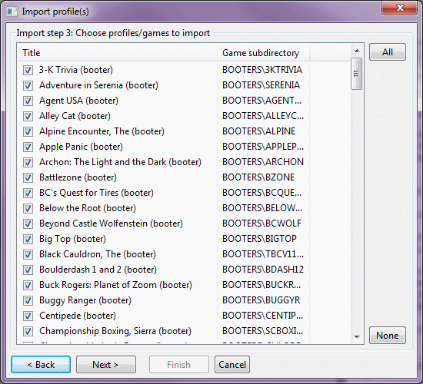Viewport: 423px width, 384px height.
Task: Toggle the Buggy Ranger (booter) checkbox
Action: click(28, 300)
